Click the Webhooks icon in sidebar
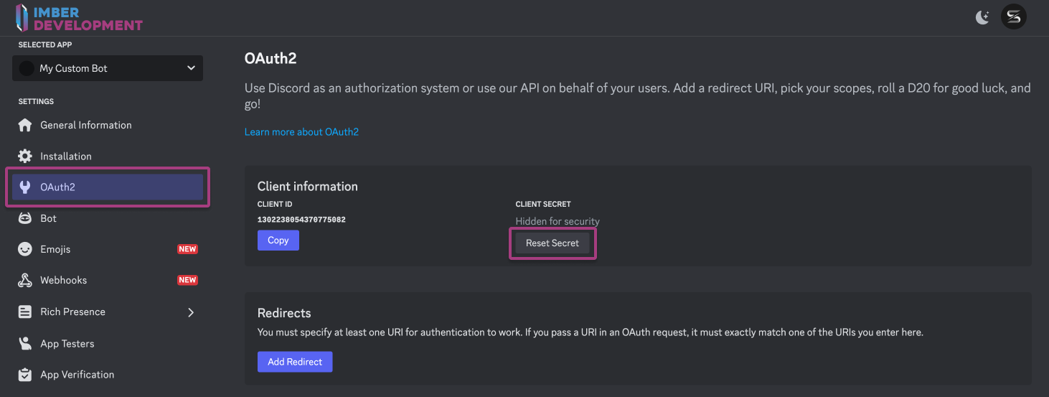 25,281
